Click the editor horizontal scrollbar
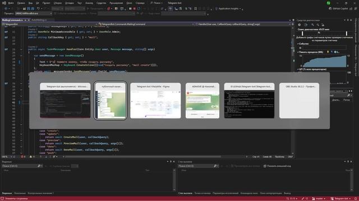 [143, 157]
